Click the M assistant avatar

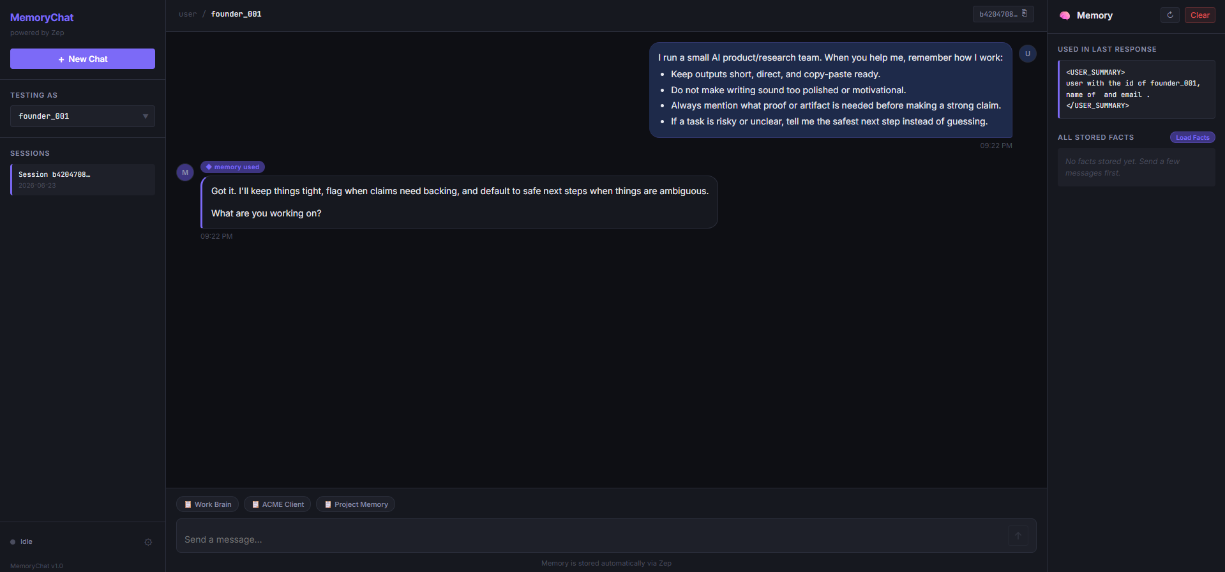[x=185, y=172]
